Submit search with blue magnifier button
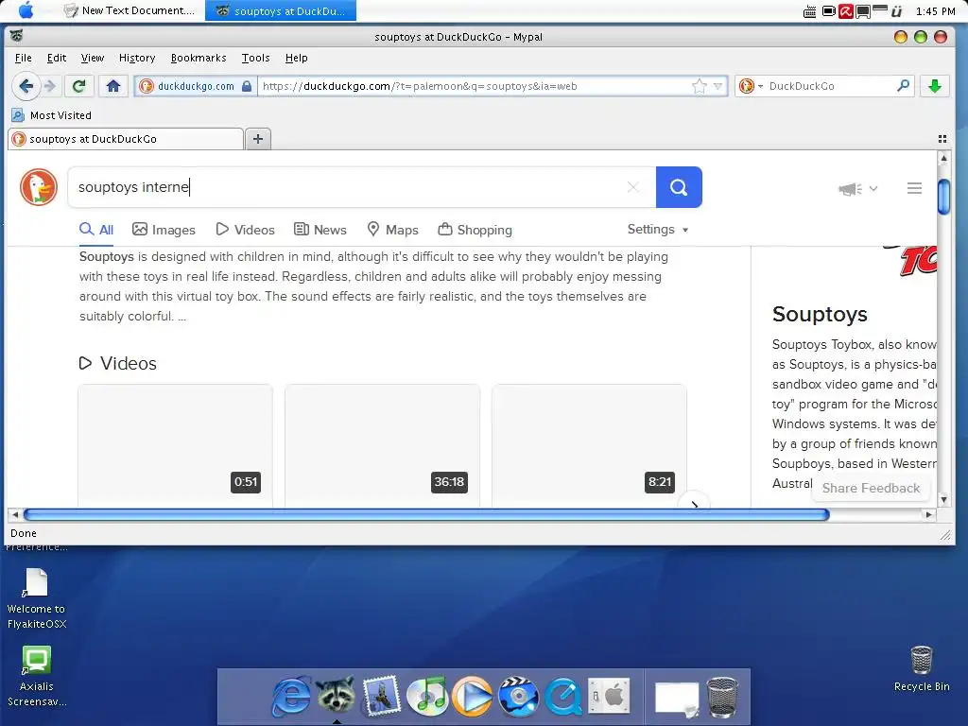Image resolution: width=968 pixels, height=726 pixels. 679,187
